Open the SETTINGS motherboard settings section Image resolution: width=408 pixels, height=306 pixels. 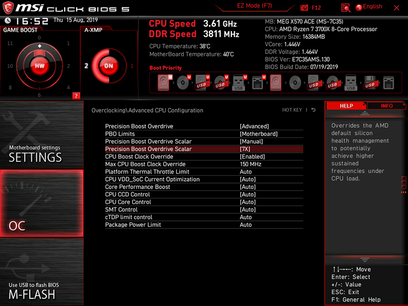(x=42, y=135)
